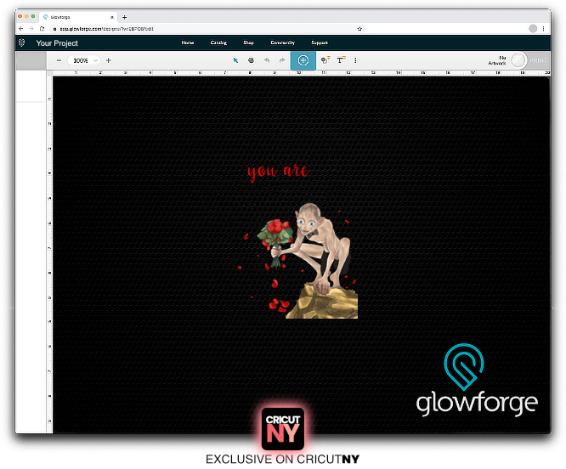Viewport: 566px width, 469px height.
Task: Open the browser three-dot menu
Action: pyautogui.click(x=543, y=29)
